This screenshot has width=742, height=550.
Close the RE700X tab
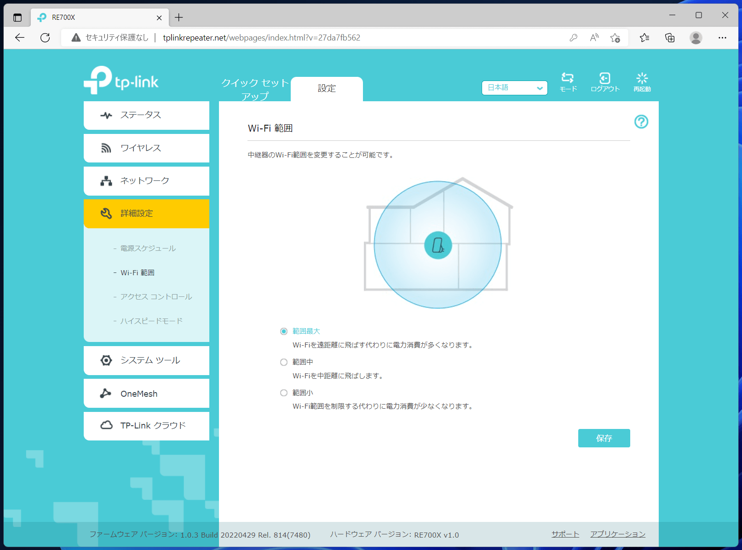(159, 17)
